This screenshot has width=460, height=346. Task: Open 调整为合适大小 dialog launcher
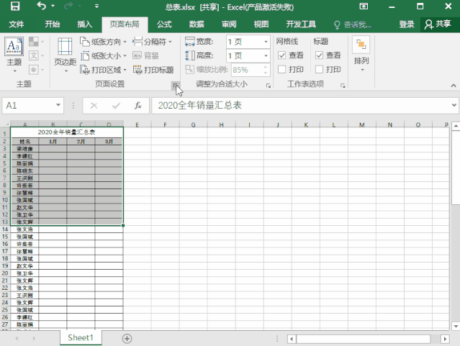[x=268, y=86]
